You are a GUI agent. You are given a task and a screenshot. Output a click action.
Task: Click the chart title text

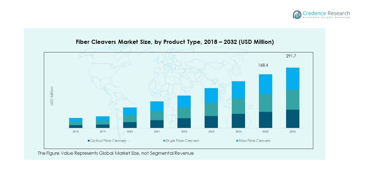tap(175, 42)
